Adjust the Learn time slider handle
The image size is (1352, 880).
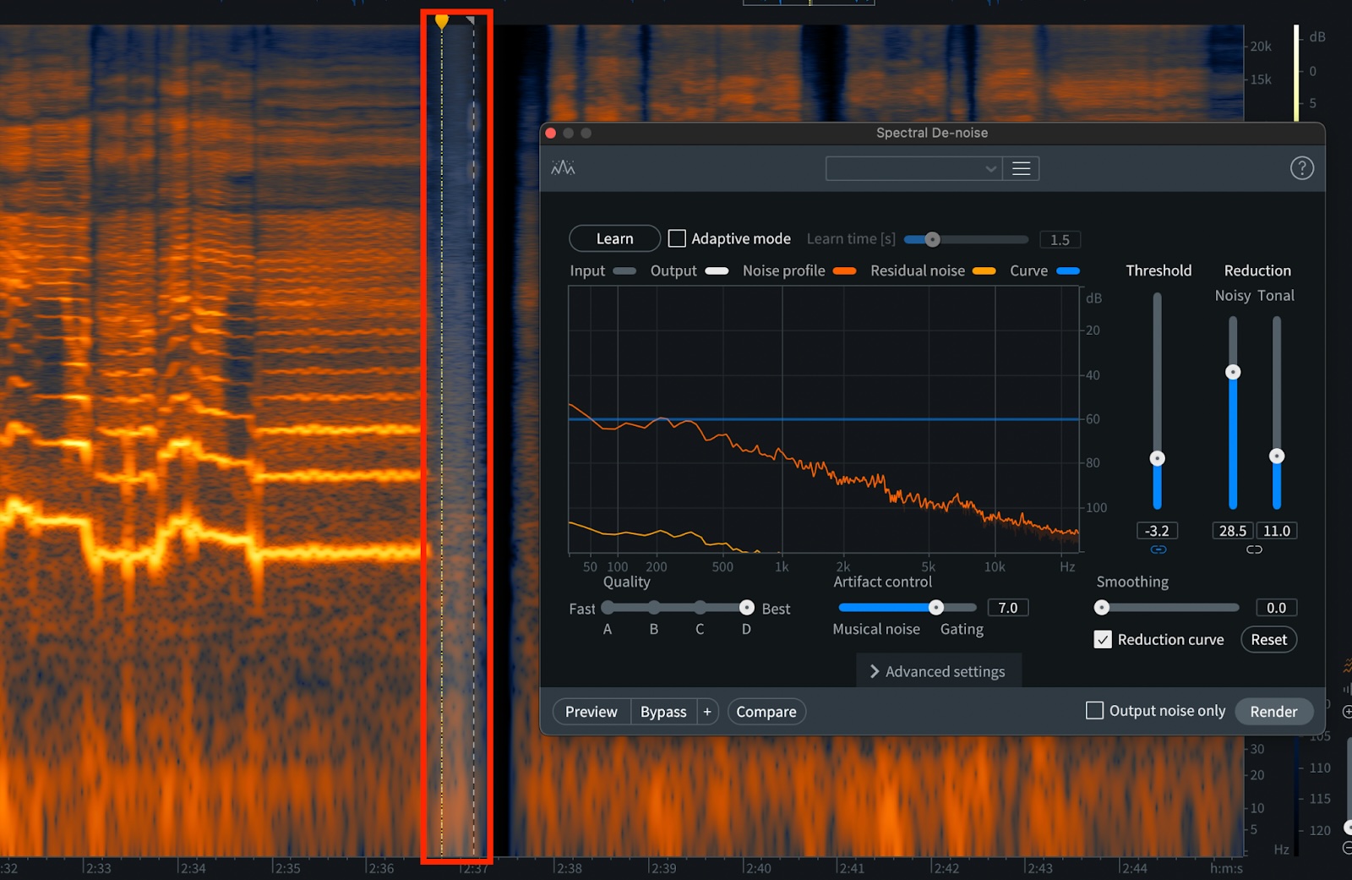[932, 239]
